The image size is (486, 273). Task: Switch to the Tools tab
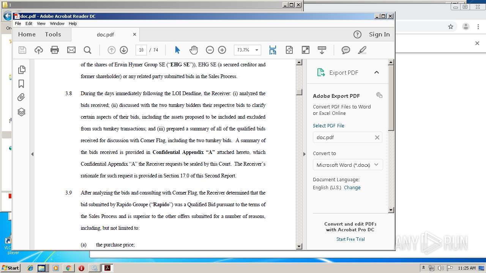53,34
